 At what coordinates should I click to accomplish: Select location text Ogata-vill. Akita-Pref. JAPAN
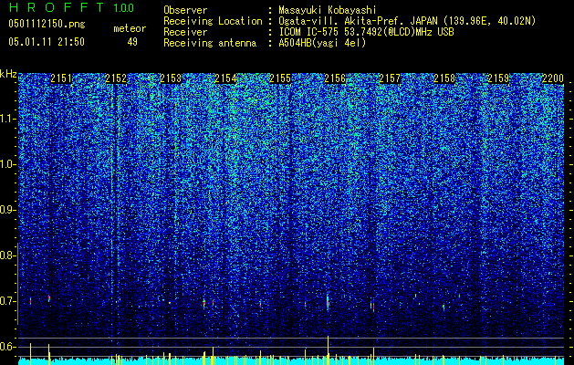coord(359,21)
